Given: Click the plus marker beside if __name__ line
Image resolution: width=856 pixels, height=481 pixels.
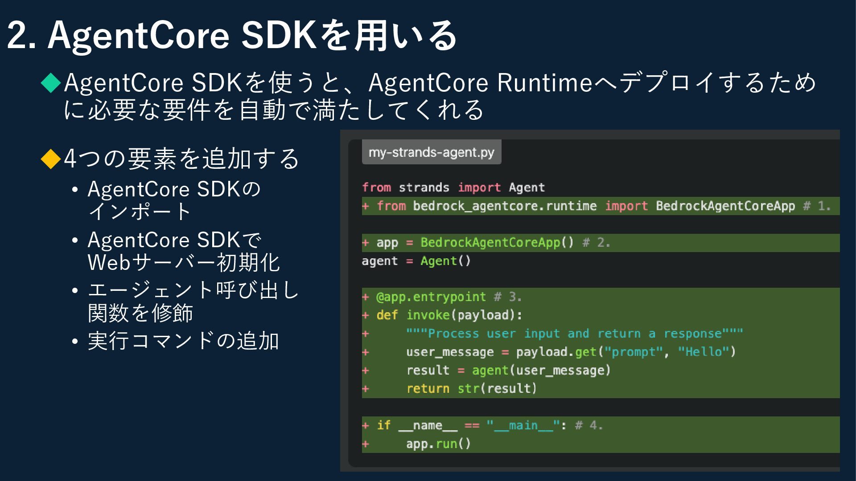Looking at the screenshot, I should tap(366, 426).
